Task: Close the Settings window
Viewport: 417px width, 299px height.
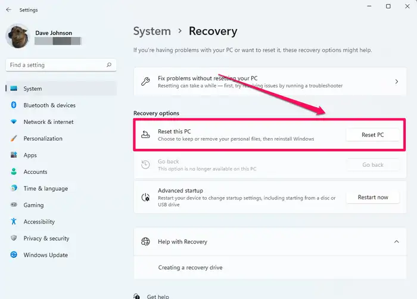Action: tap(407, 6)
